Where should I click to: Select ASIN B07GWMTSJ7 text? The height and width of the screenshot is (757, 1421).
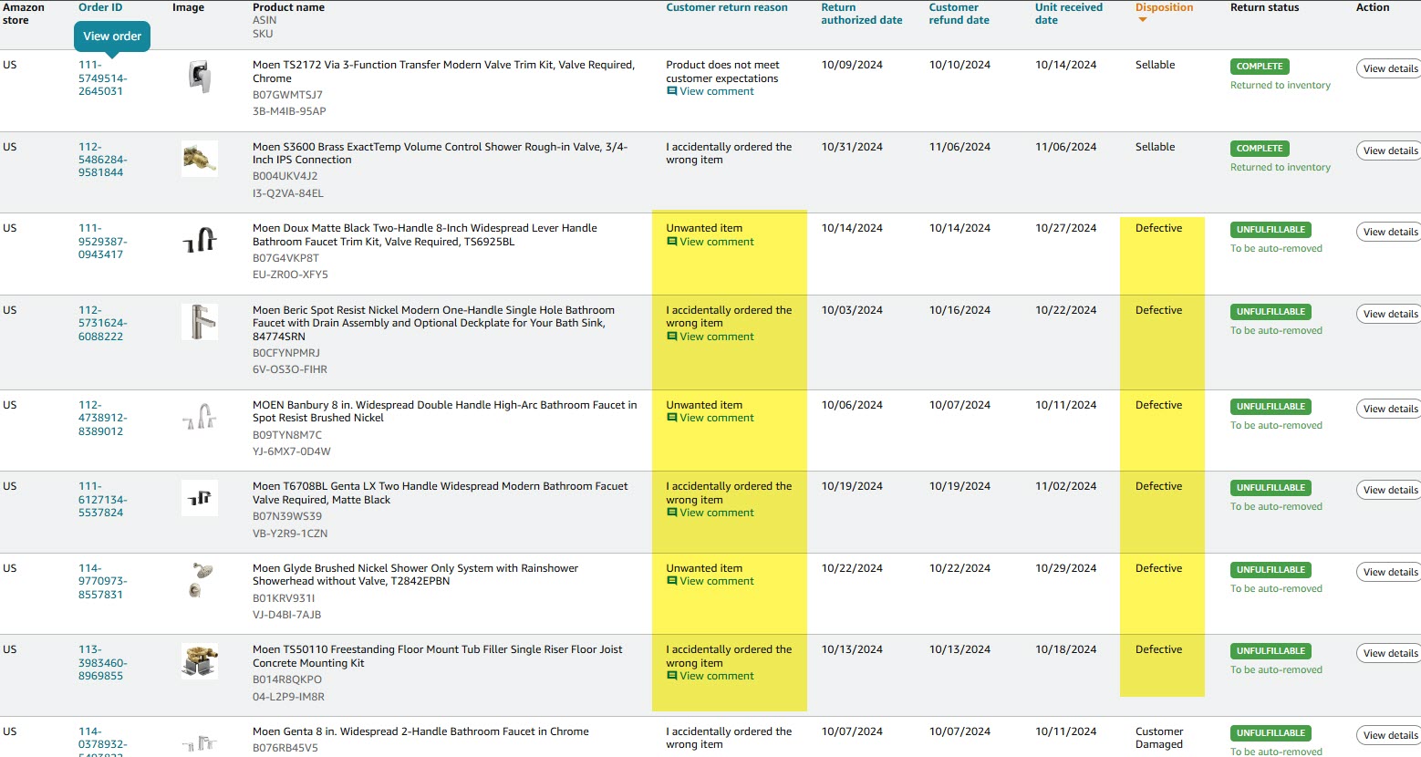pyautogui.click(x=287, y=95)
